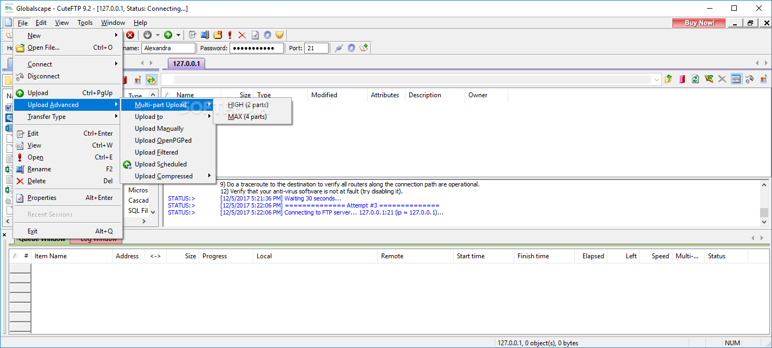
Task: Expand the Upload to submenu
Action: click(x=168, y=117)
